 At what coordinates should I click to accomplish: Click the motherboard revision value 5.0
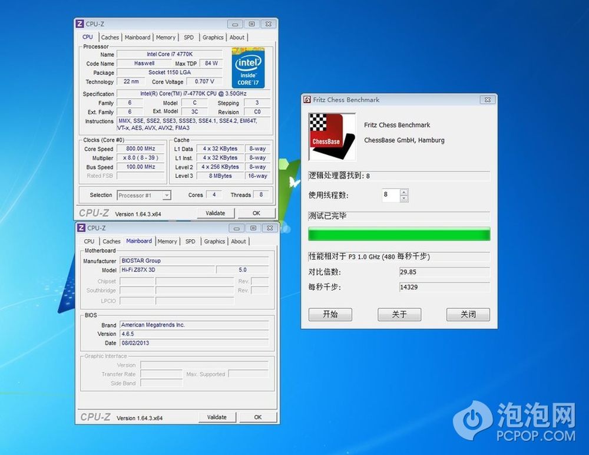tap(243, 270)
